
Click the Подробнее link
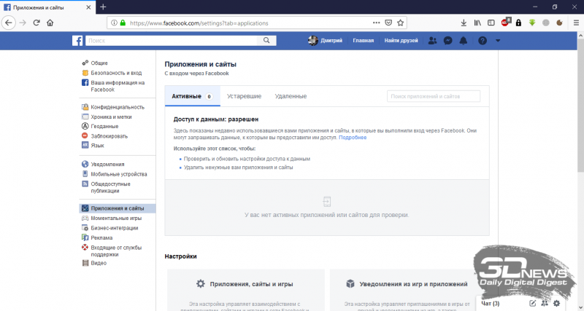pyautogui.click(x=353, y=138)
